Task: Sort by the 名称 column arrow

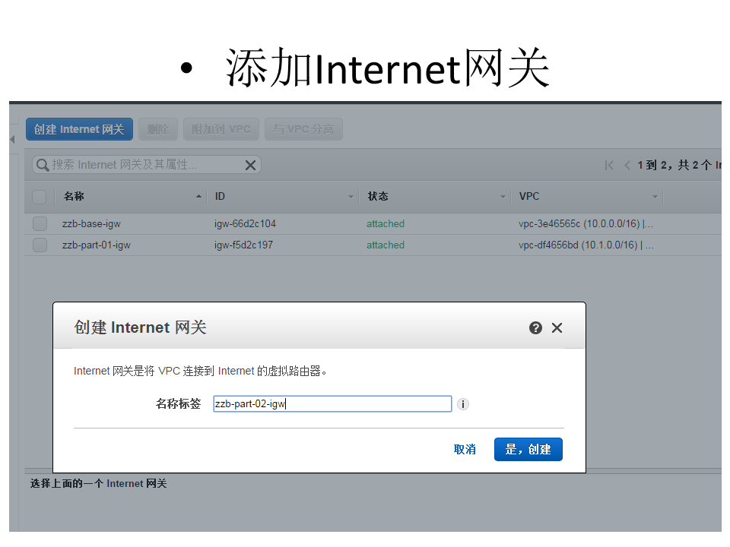Action: pyautogui.click(x=198, y=196)
